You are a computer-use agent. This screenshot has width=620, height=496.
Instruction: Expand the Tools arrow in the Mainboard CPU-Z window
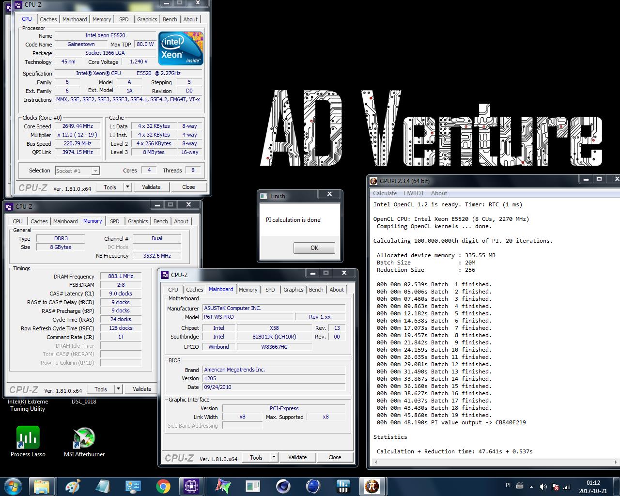(274, 457)
